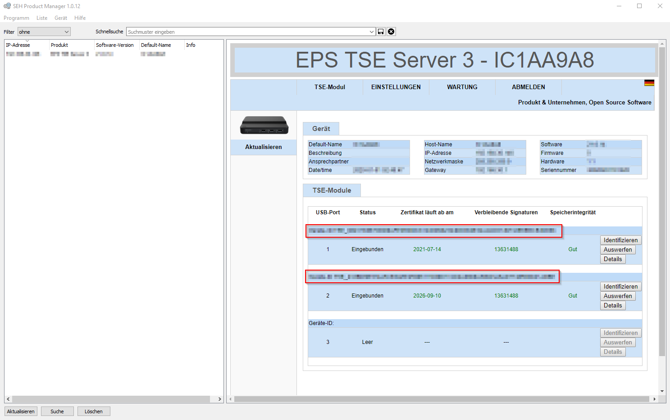Image resolution: width=670 pixels, height=420 pixels.
Task: Open the Filter dropdown set to ohne
Action: (44, 32)
